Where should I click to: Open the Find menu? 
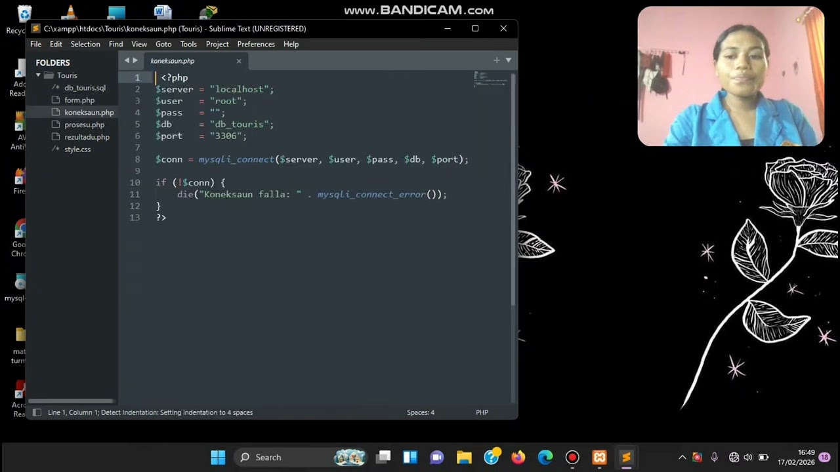[x=115, y=44]
